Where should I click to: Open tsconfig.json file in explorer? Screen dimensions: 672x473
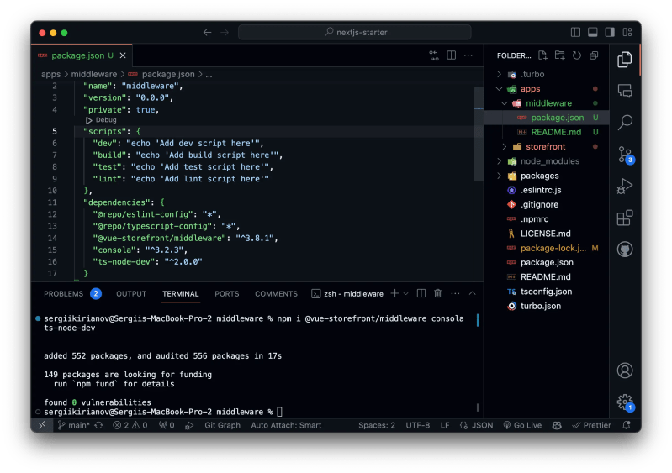545,292
